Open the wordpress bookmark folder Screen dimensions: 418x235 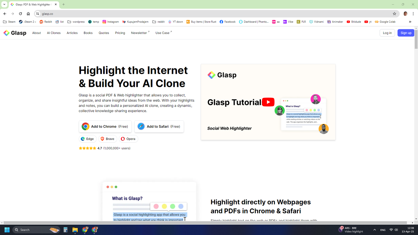pos(76,22)
